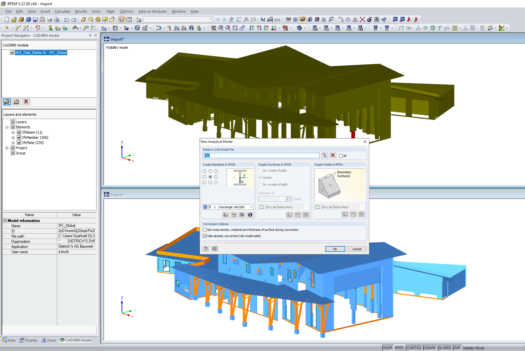This screenshot has width=525, height=351.
Task: Uncheck the IfcPlate (235) checkbox
Action: coord(19,143)
